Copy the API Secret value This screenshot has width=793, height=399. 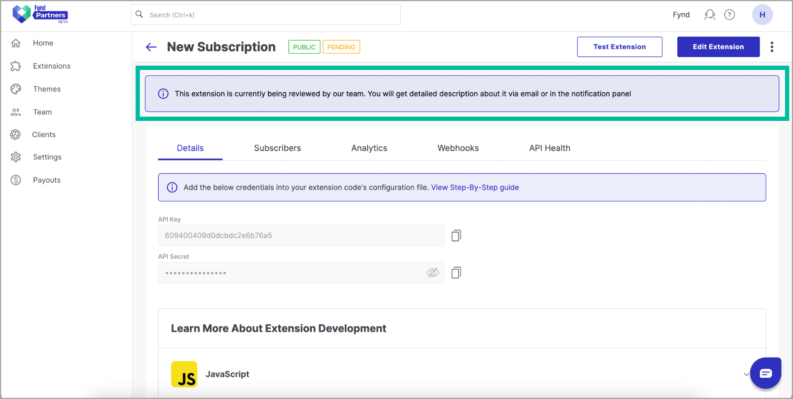coord(456,273)
